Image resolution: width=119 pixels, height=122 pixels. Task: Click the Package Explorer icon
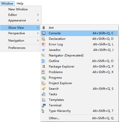point(44,67)
